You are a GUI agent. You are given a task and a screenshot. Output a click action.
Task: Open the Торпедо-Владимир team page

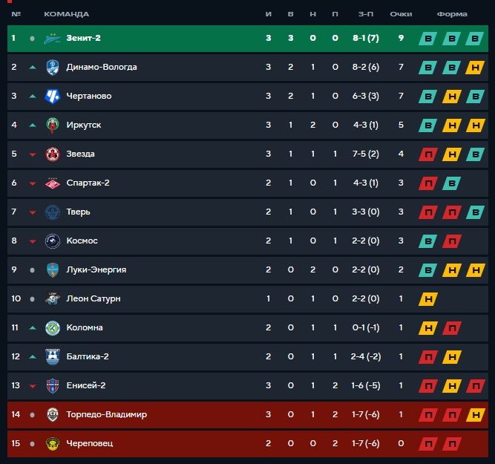[x=106, y=414]
